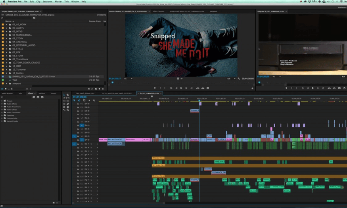Open timeline display settings wrench
This screenshot has height=208, width=347.
[x=94, y=100]
